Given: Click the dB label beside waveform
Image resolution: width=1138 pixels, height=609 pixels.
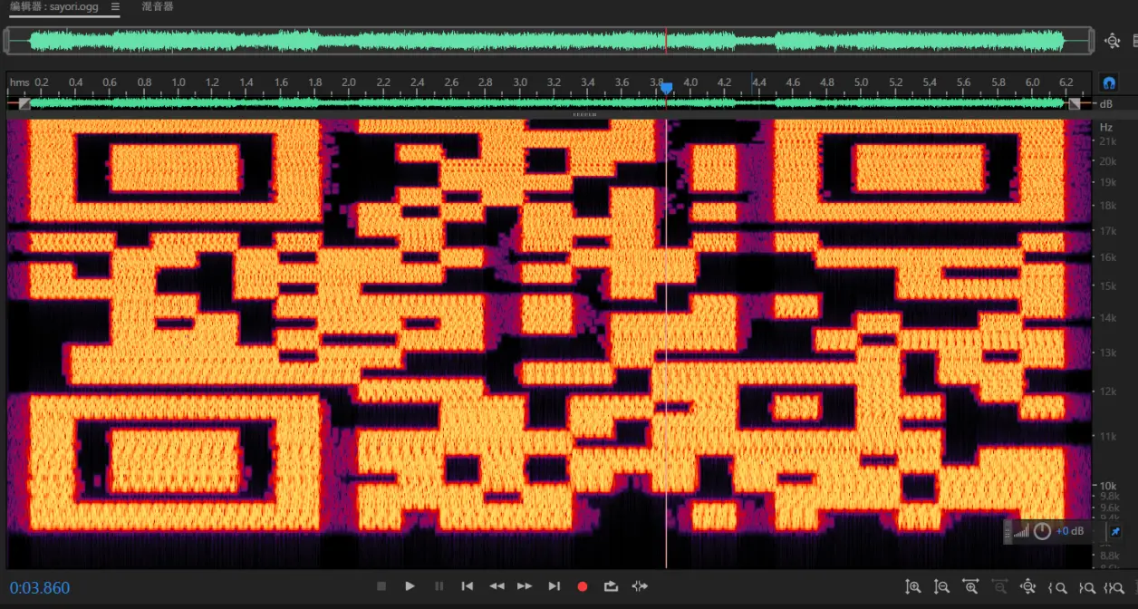Looking at the screenshot, I should click(1106, 103).
